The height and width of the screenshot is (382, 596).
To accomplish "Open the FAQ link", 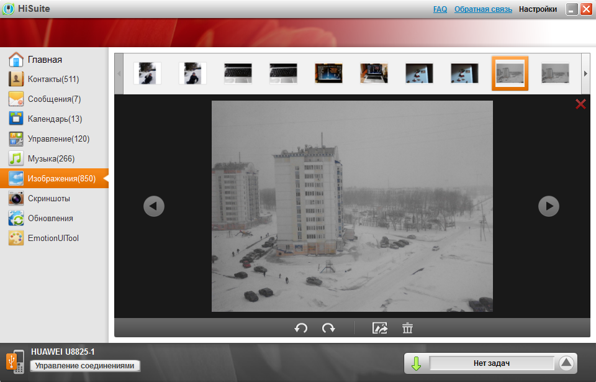I will [x=440, y=9].
